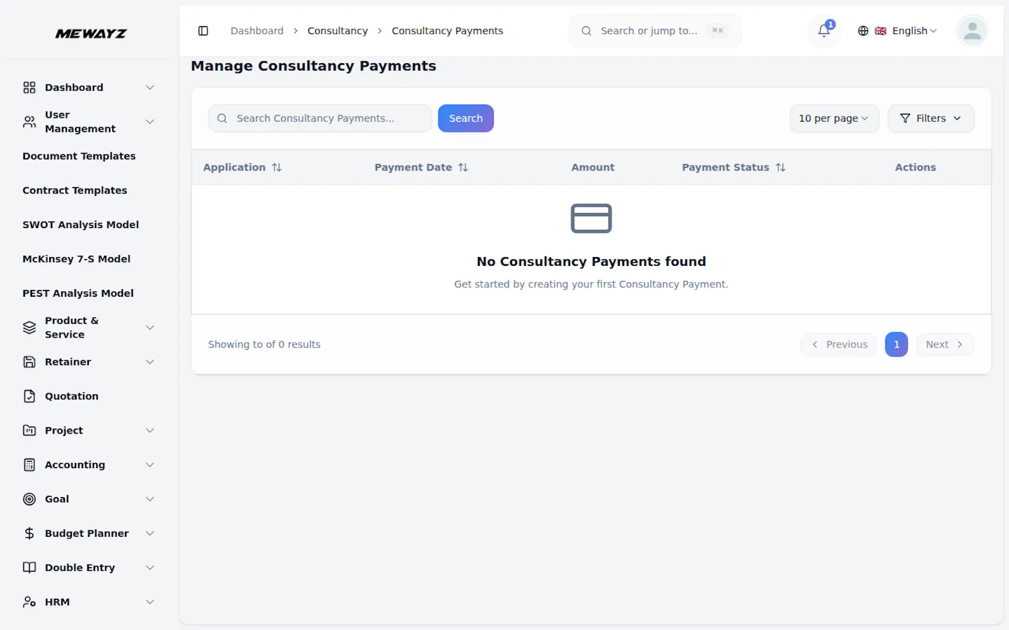Select page 1 in pagination

[896, 345]
